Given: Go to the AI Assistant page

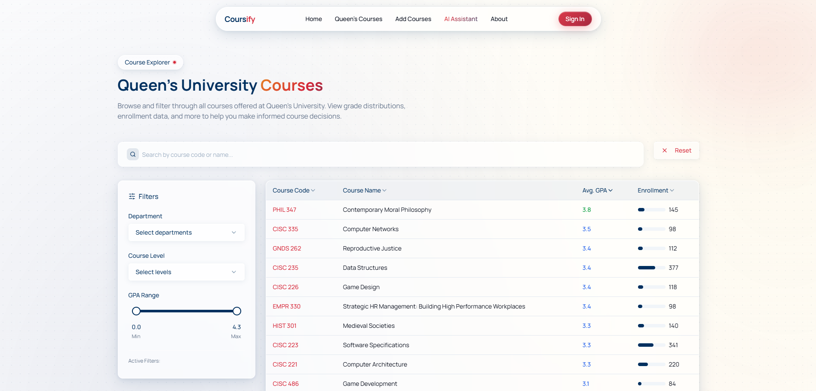Looking at the screenshot, I should pyautogui.click(x=460, y=19).
